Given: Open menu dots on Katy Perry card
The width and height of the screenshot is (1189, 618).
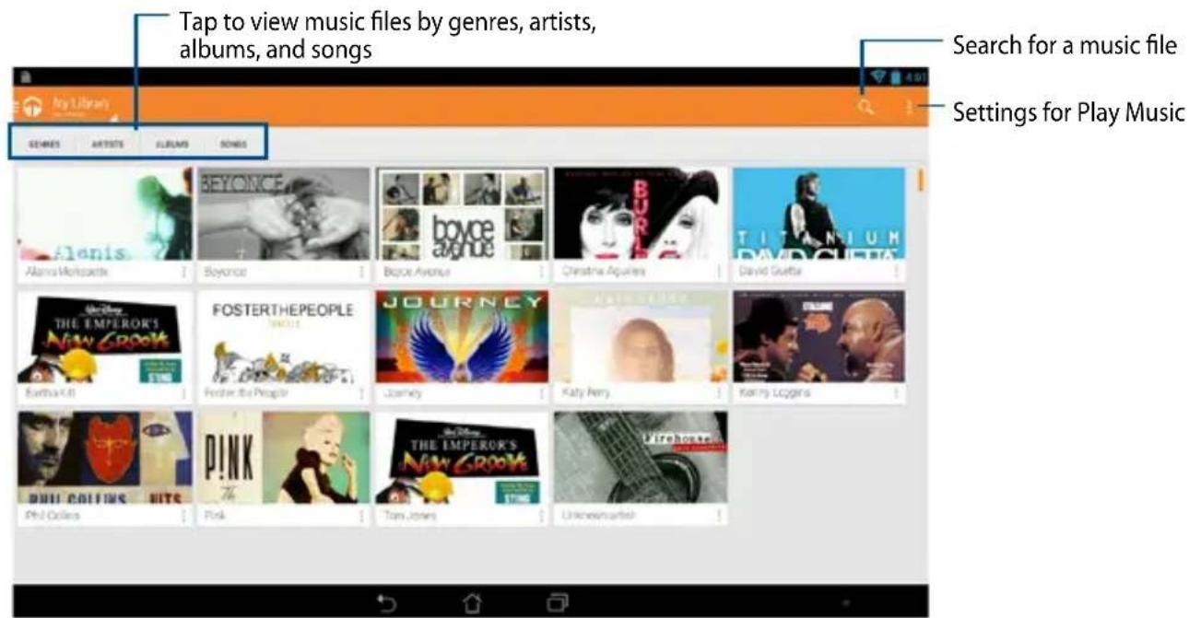Looking at the screenshot, I should point(718,393).
